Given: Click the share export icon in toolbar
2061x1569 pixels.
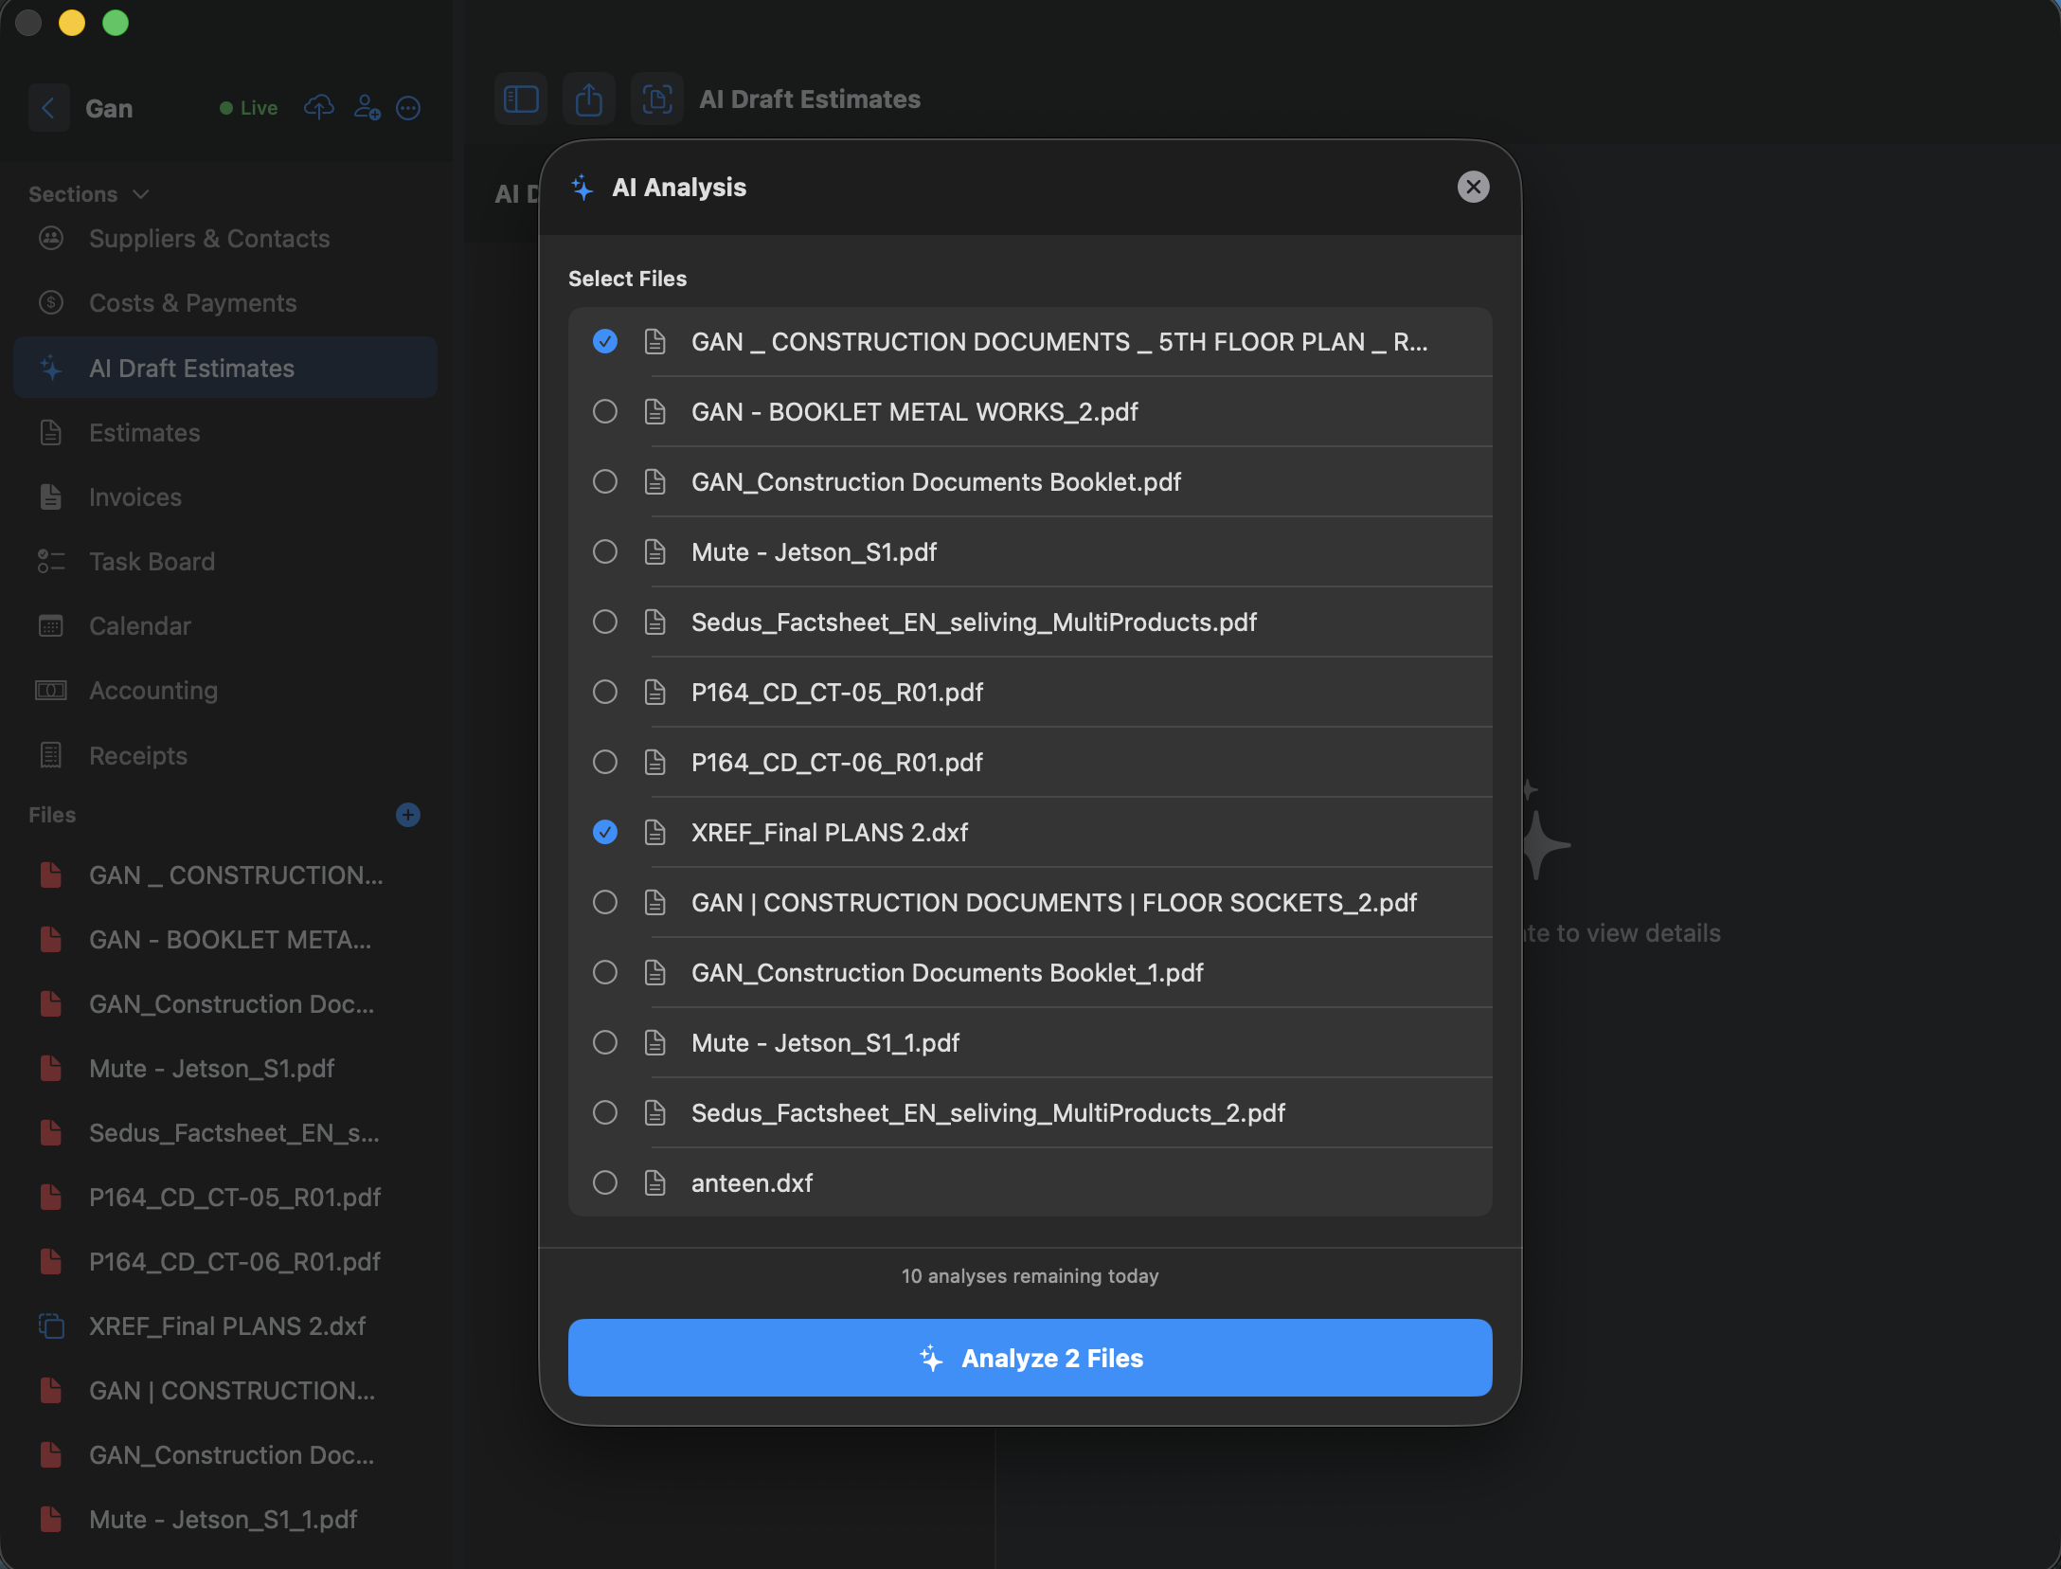Looking at the screenshot, I should click(x=589, y=99).
